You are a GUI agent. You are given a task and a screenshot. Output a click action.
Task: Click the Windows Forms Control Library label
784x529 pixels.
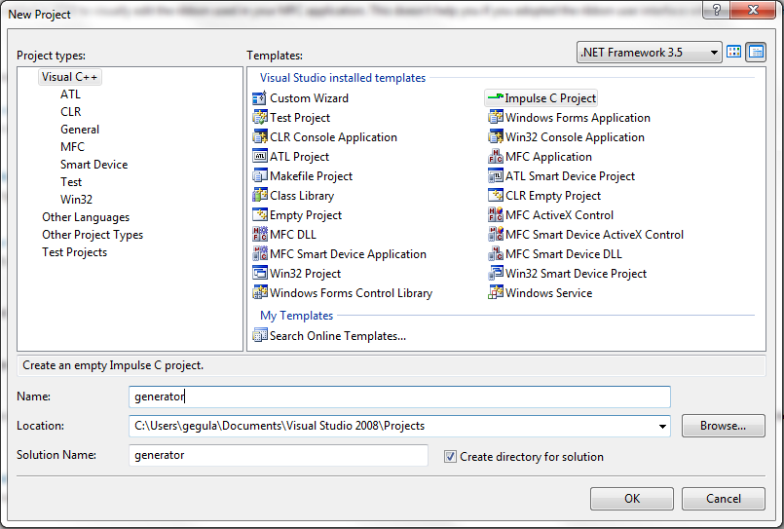pyautogui.click(x=351, y=293)
